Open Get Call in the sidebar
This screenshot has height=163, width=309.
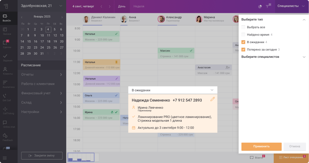[6, 97]
